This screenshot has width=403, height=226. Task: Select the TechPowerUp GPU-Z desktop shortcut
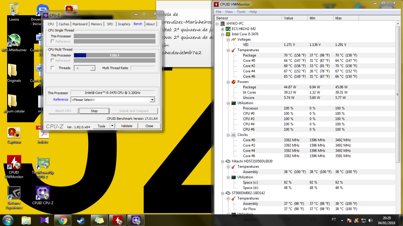point(43,167)
